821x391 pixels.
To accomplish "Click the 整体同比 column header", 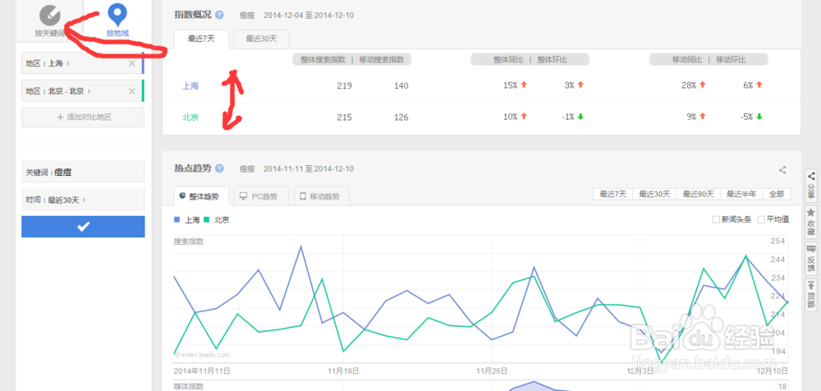I will (x=508, y=59).
